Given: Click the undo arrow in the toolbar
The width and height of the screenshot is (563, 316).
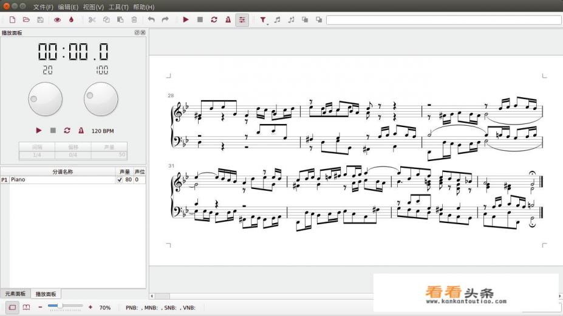Looking at the screenshot, I should [151, 20].
